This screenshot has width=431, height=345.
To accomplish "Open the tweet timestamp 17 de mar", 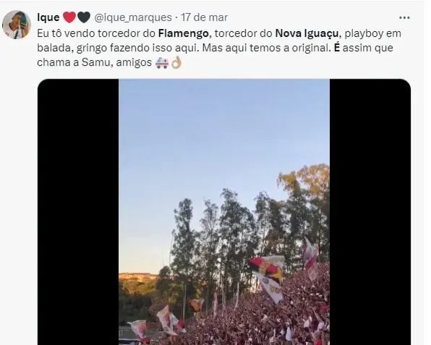I will pos(204,17).
